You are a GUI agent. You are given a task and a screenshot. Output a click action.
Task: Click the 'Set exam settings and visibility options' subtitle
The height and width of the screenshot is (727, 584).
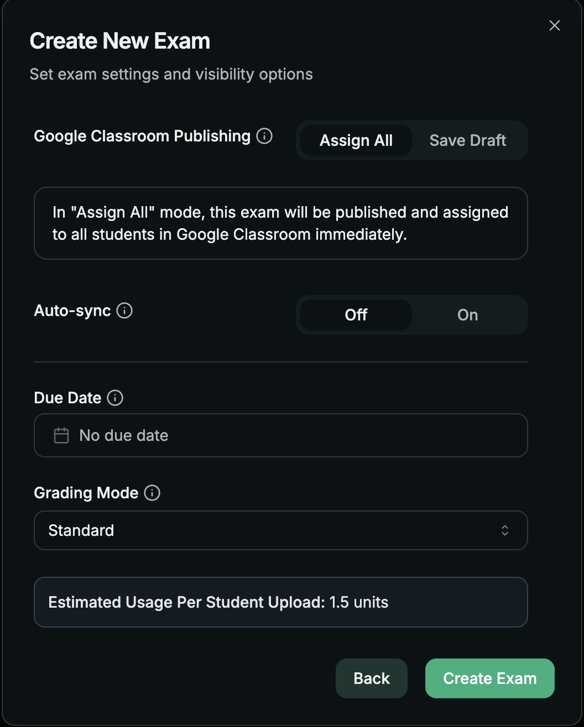171,74
